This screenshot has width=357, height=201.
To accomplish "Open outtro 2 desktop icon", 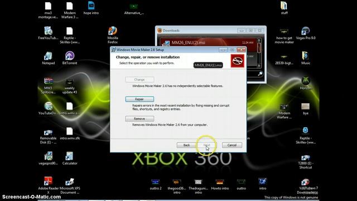I will pos(155,182).
